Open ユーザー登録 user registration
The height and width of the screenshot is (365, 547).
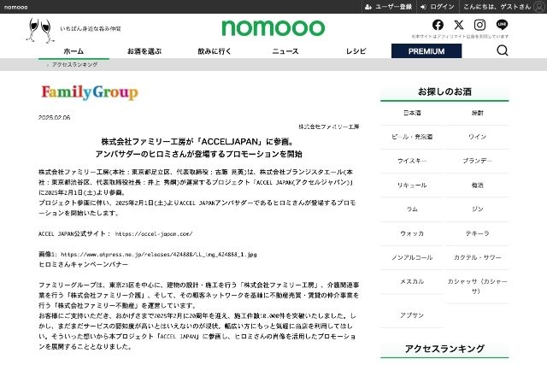pos(388,6)
